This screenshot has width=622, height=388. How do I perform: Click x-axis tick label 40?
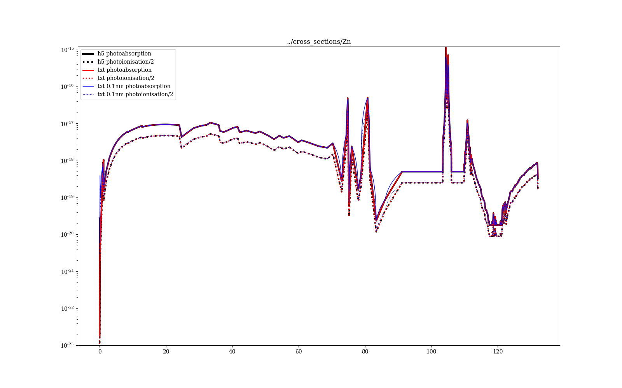click(232, 352)
